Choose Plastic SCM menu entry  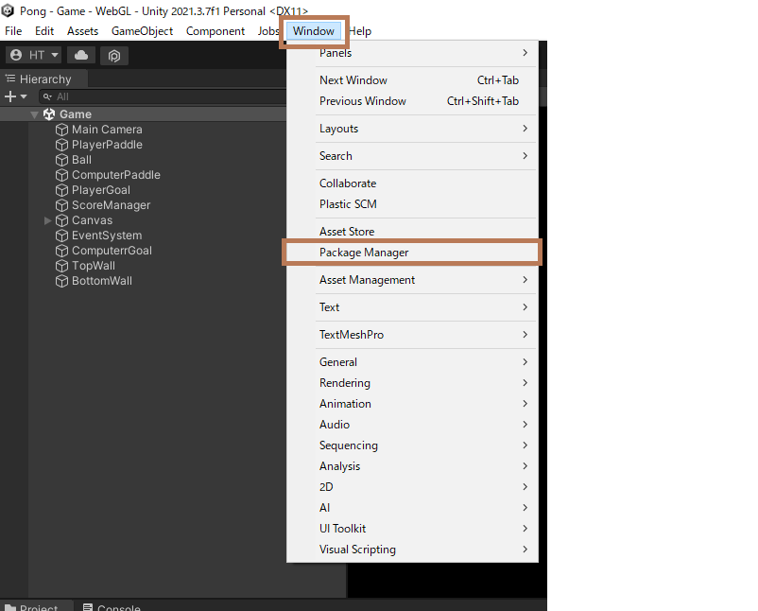click(412, 204)
